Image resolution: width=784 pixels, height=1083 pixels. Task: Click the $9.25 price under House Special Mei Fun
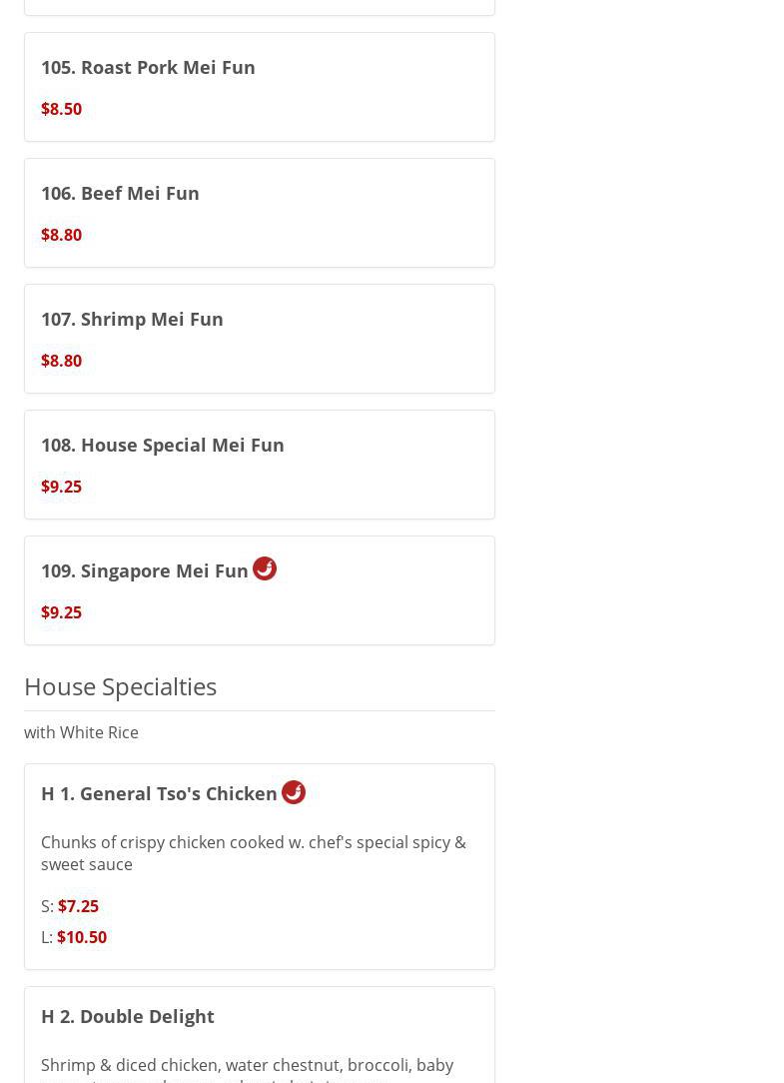(61, 487)
